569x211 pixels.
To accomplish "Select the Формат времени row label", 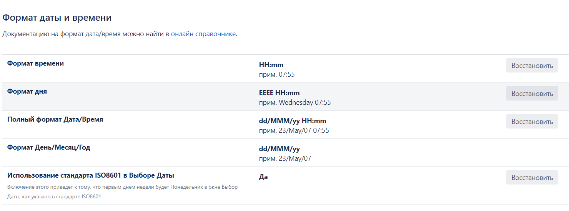I will (35, 63).
